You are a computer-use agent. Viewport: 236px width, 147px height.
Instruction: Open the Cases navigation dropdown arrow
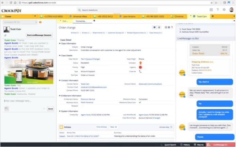pyautogui.click(x=35, y=16)
